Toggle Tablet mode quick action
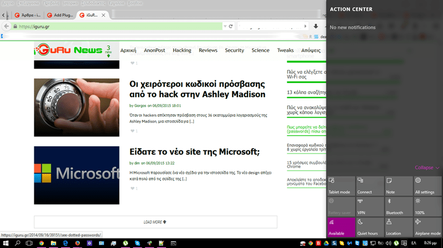Screen dimensions: 443x248 pos(341,186)
